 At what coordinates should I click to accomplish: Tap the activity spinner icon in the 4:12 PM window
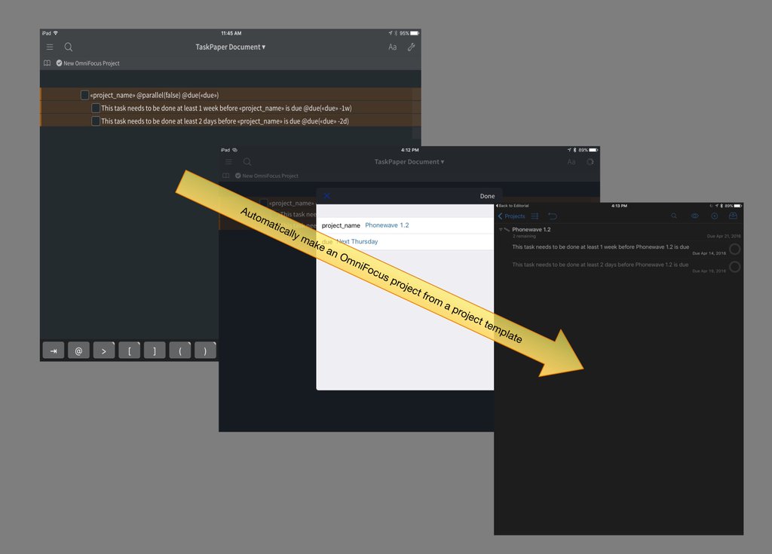click(590, 161)
